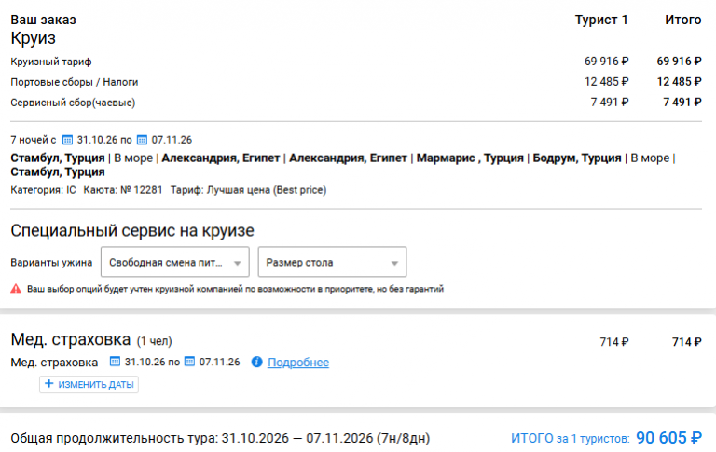Click the ИЗМЕНИТЬ ДАТЫ button
This screenshot has width=716, height=452.
[89, 384]
